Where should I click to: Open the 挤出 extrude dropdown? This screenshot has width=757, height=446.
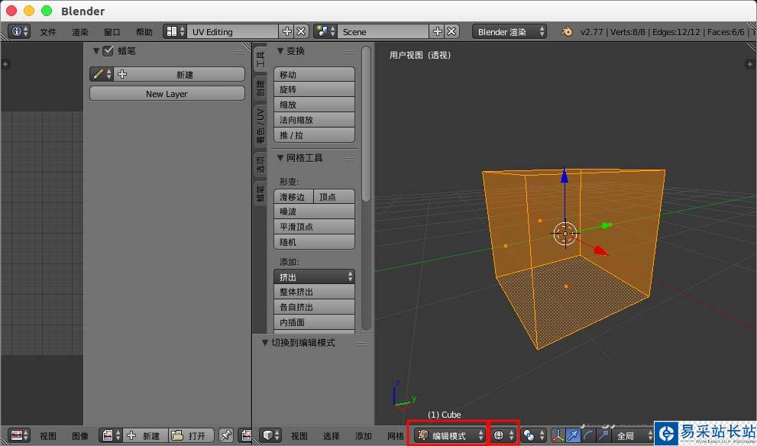[314, 276]
